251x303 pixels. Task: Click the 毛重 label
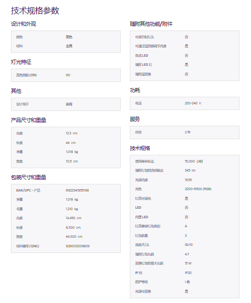click(20, 209)
